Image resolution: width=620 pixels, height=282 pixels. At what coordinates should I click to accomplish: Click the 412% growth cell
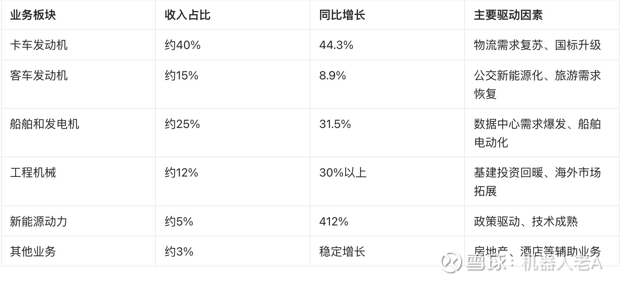pos(334,221)
